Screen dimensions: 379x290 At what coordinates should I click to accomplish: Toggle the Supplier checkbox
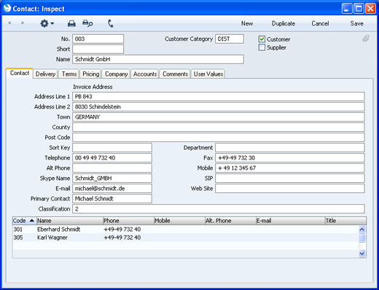click(262, 47)
